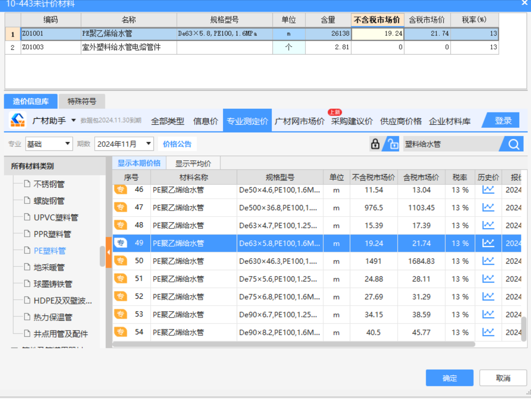Expand the 广材助手 dropdown arrow
The width and height of the screenshot is (531, 399).
click(x=73, y=120)
